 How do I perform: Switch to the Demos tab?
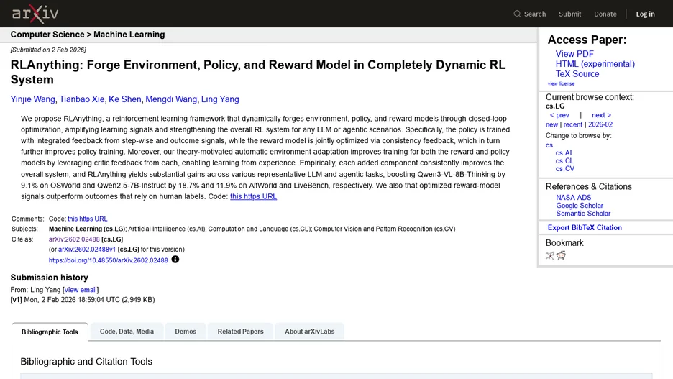point(186,332)
